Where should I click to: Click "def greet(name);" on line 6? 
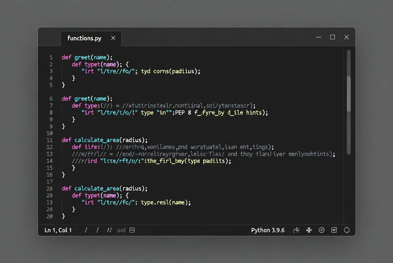point(87,99)
